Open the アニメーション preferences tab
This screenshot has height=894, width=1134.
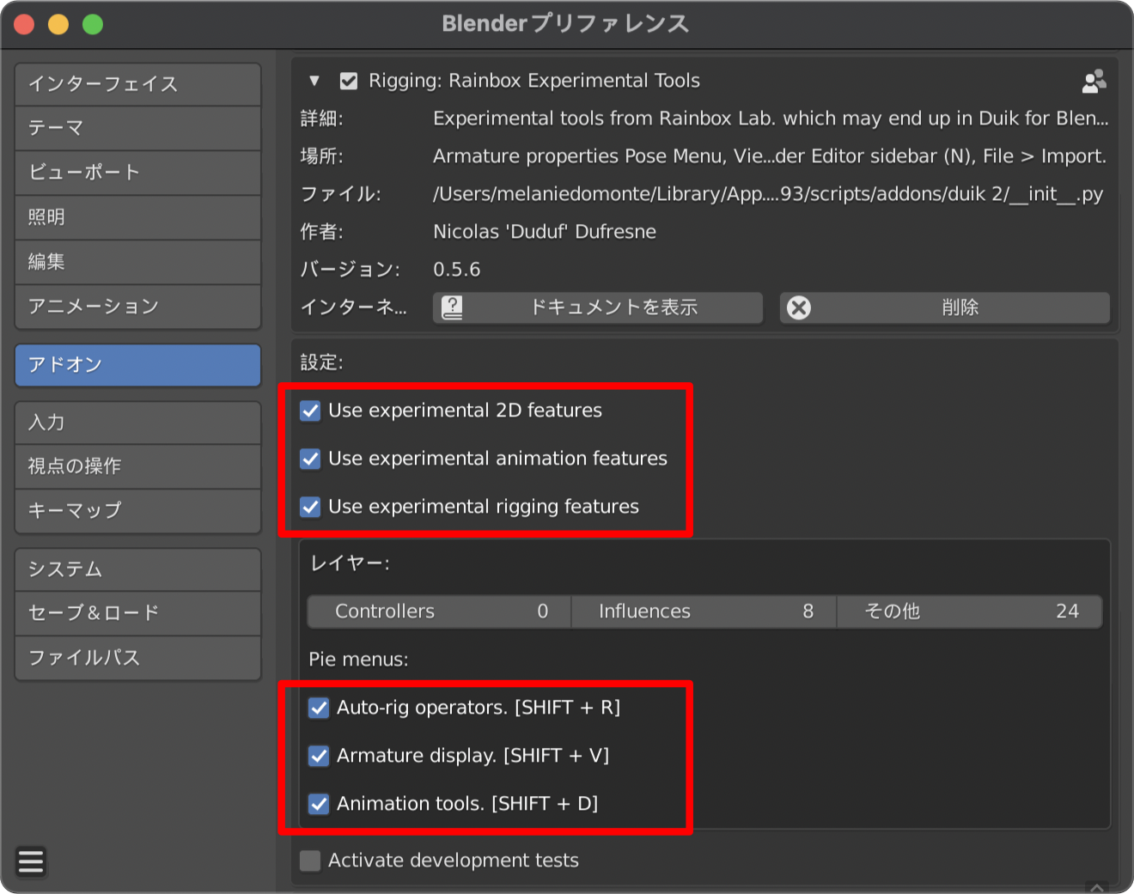(137, 307)
